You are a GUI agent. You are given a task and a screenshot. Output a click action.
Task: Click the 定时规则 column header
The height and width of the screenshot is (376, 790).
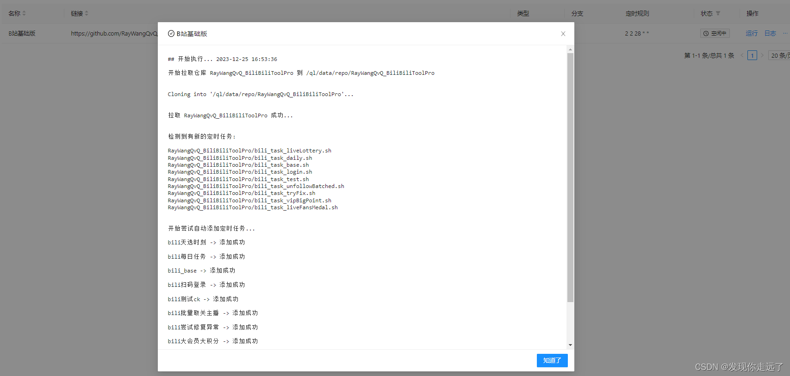click(637, 13)
